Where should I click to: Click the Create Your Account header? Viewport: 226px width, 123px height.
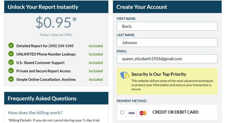pos(167,7)
